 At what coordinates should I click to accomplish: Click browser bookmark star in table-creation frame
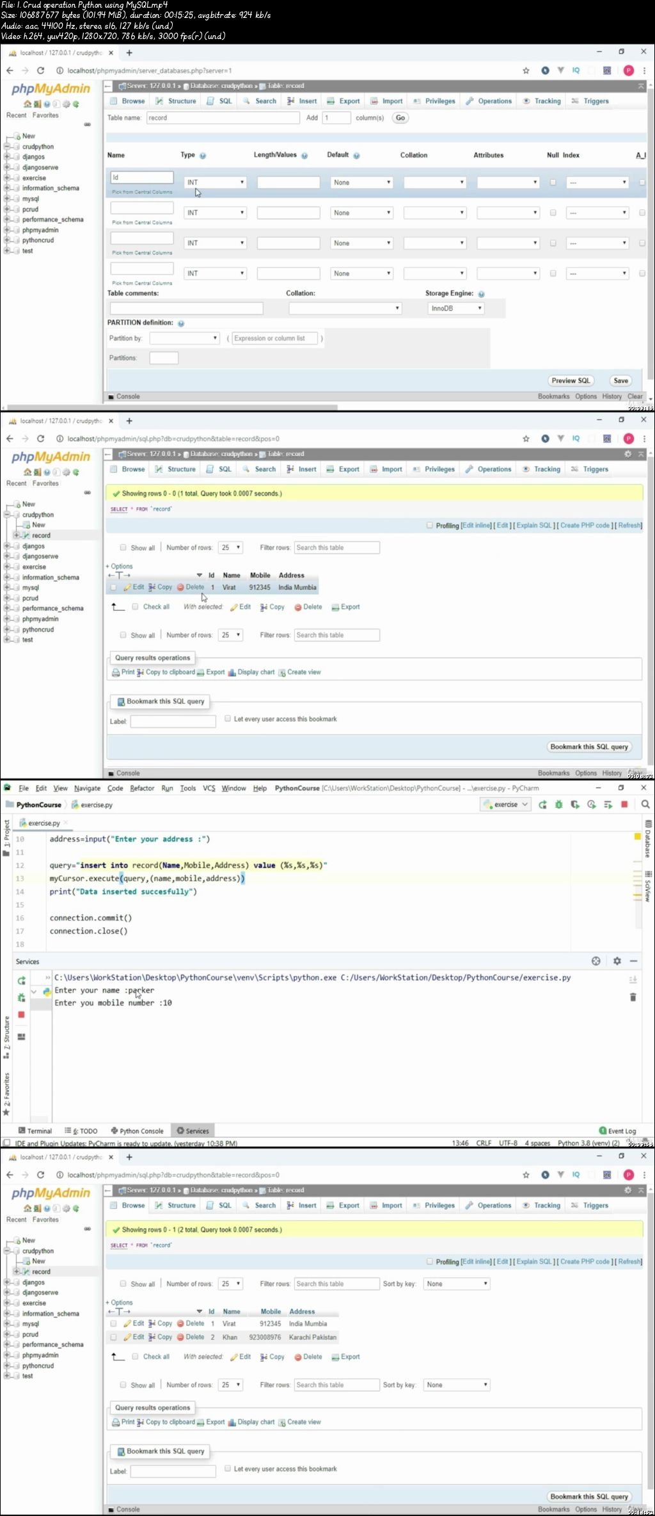point(526,70)
